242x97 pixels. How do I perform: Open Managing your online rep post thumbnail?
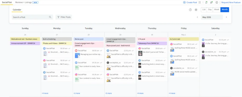pyautogui.click(x=77, y=55)
